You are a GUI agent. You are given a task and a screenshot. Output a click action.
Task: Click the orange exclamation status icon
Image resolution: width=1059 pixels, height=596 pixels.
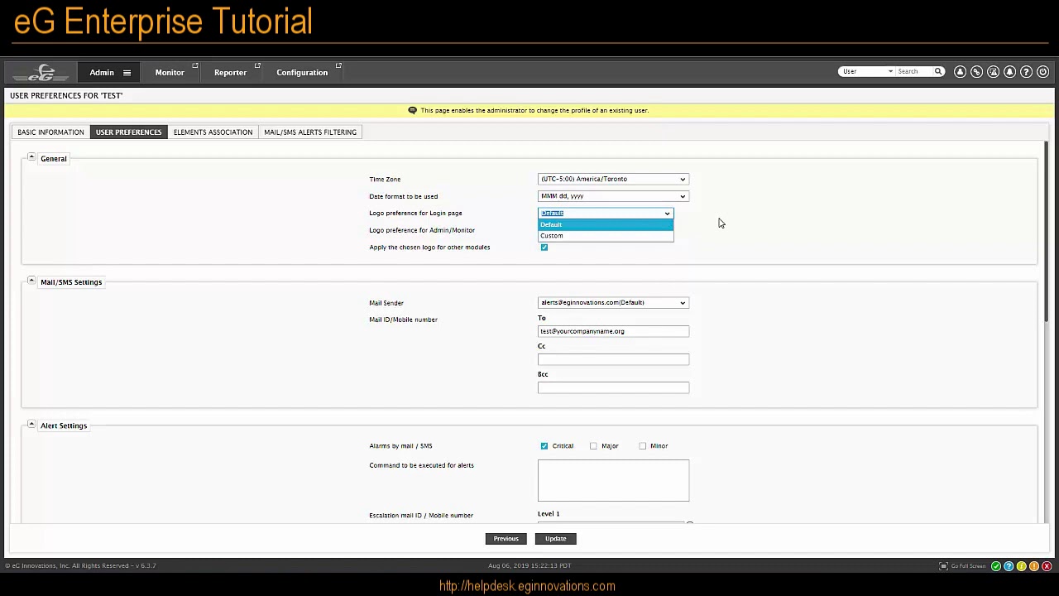click(1034, 566)
